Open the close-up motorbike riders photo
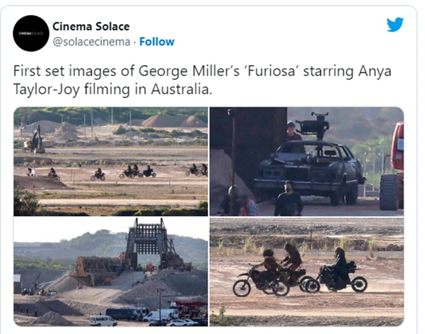 point(306,272)
